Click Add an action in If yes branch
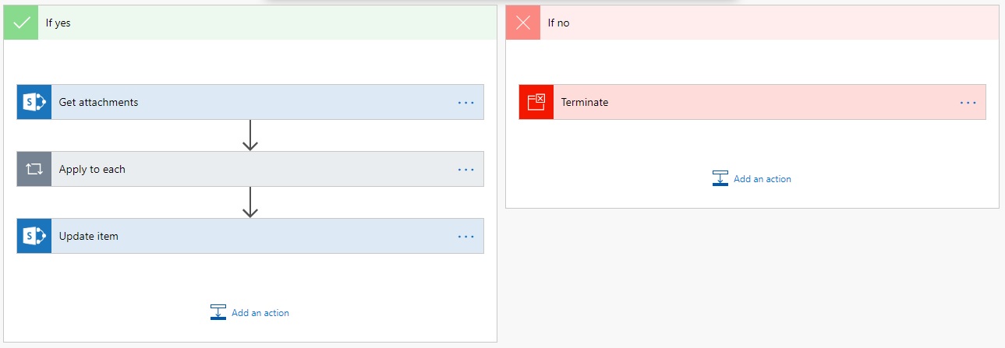Screen dimensions: 1005x348 (260, 313)
